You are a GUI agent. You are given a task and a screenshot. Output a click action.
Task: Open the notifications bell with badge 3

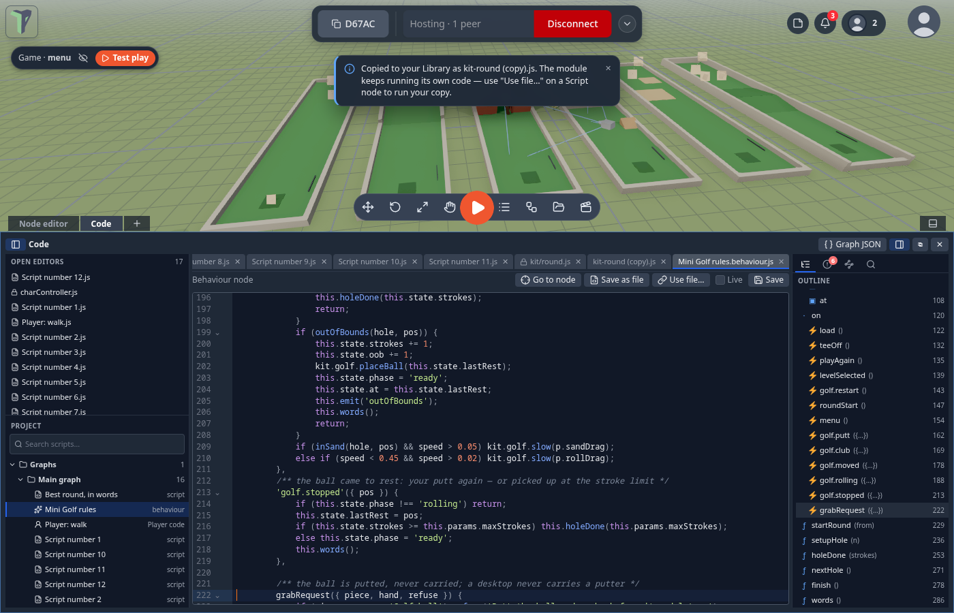(x=825, y=23)
